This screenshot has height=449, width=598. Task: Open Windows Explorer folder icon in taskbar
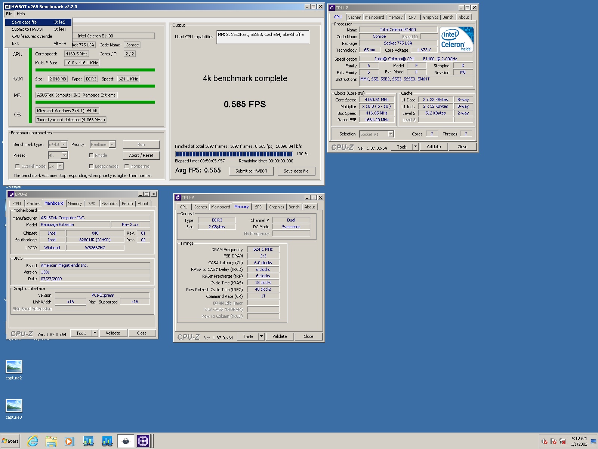(x=51, y=442)
